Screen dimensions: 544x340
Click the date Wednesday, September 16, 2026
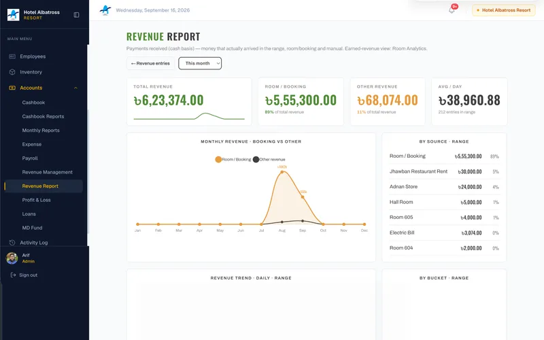pyautogui.click(x=152, y=10)
